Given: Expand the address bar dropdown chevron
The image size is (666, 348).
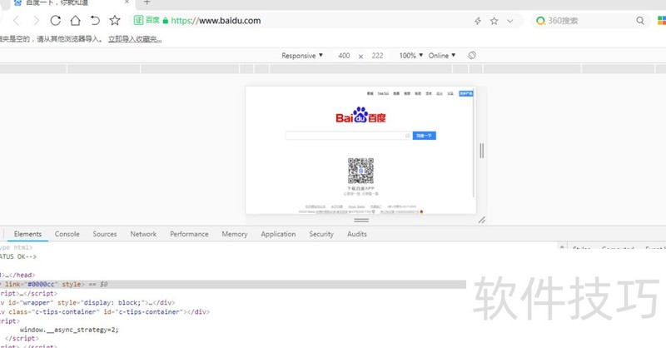Looking at the screenshot, I should (510, 21).
